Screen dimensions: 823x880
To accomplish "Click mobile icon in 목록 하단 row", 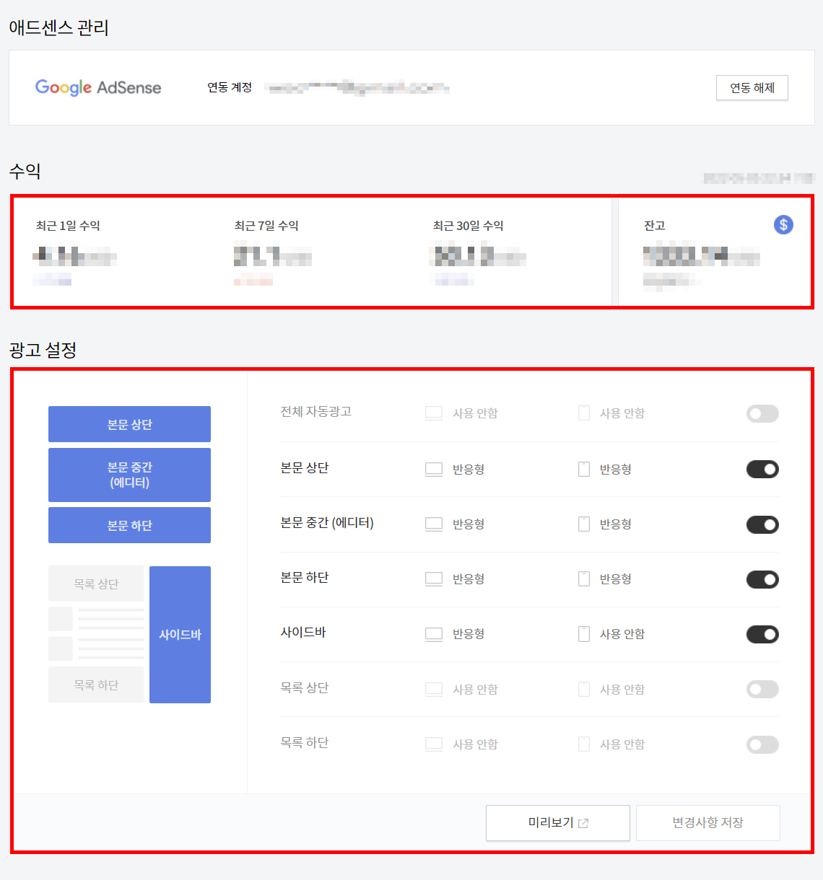I will click(584, 744).
